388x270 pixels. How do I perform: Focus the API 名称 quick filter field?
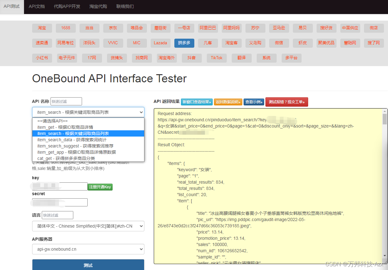[66, 101]
